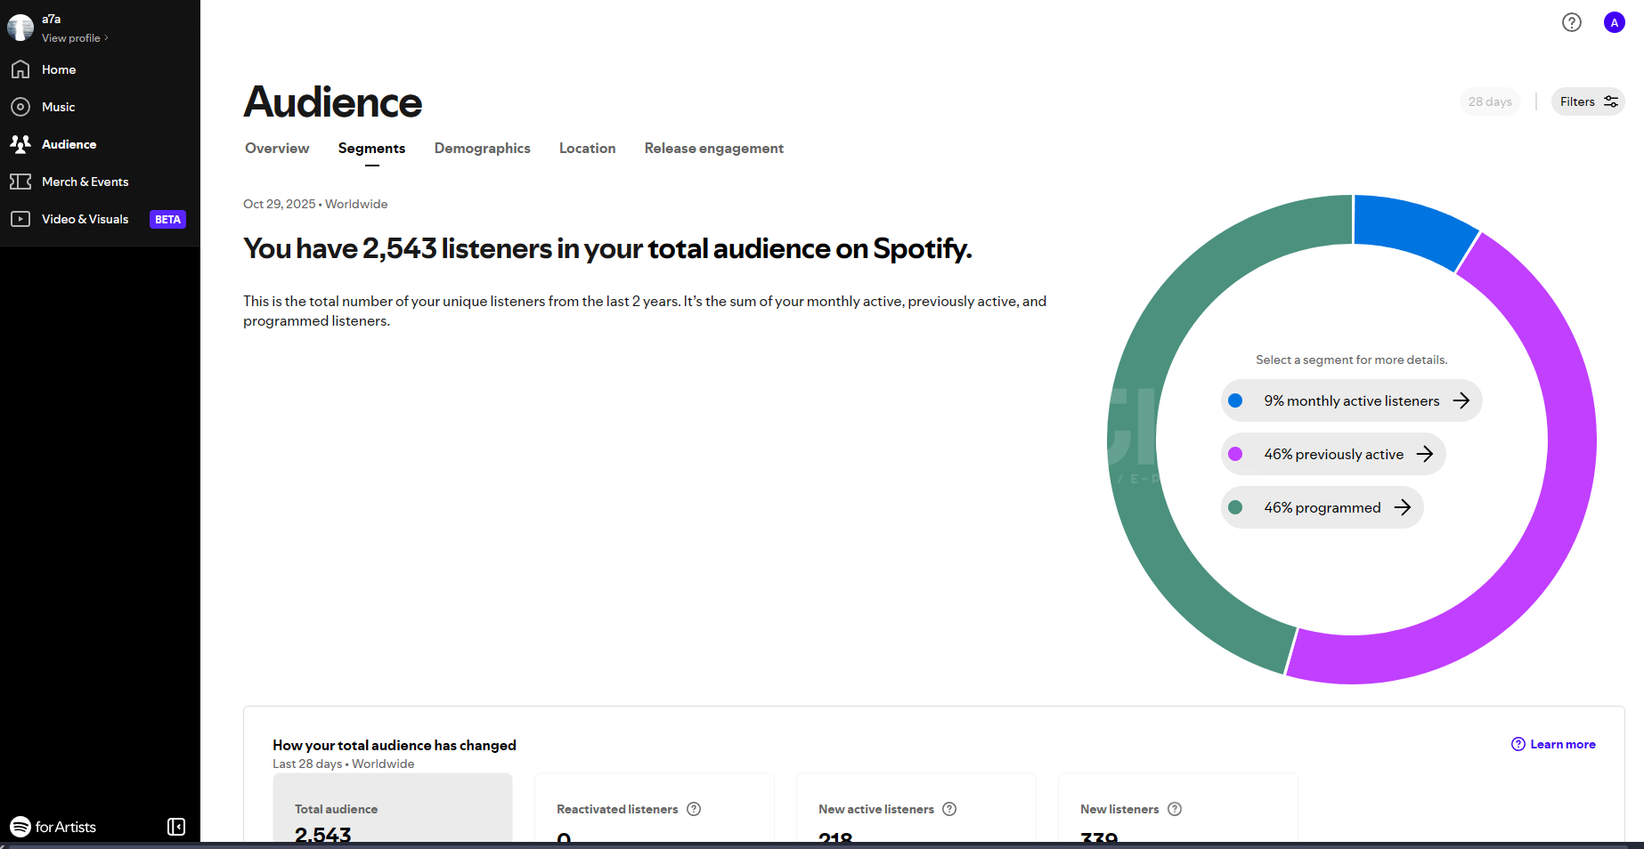Show New active listeners info icon
This screenshot has height=849, width=1644.
coord(949,809)
